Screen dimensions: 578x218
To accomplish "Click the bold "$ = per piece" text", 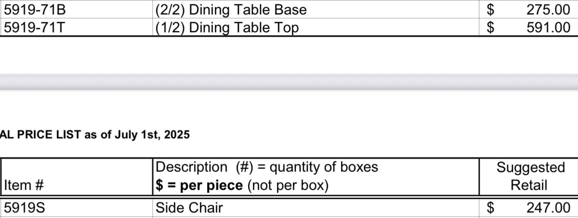I will coord(199,185).
